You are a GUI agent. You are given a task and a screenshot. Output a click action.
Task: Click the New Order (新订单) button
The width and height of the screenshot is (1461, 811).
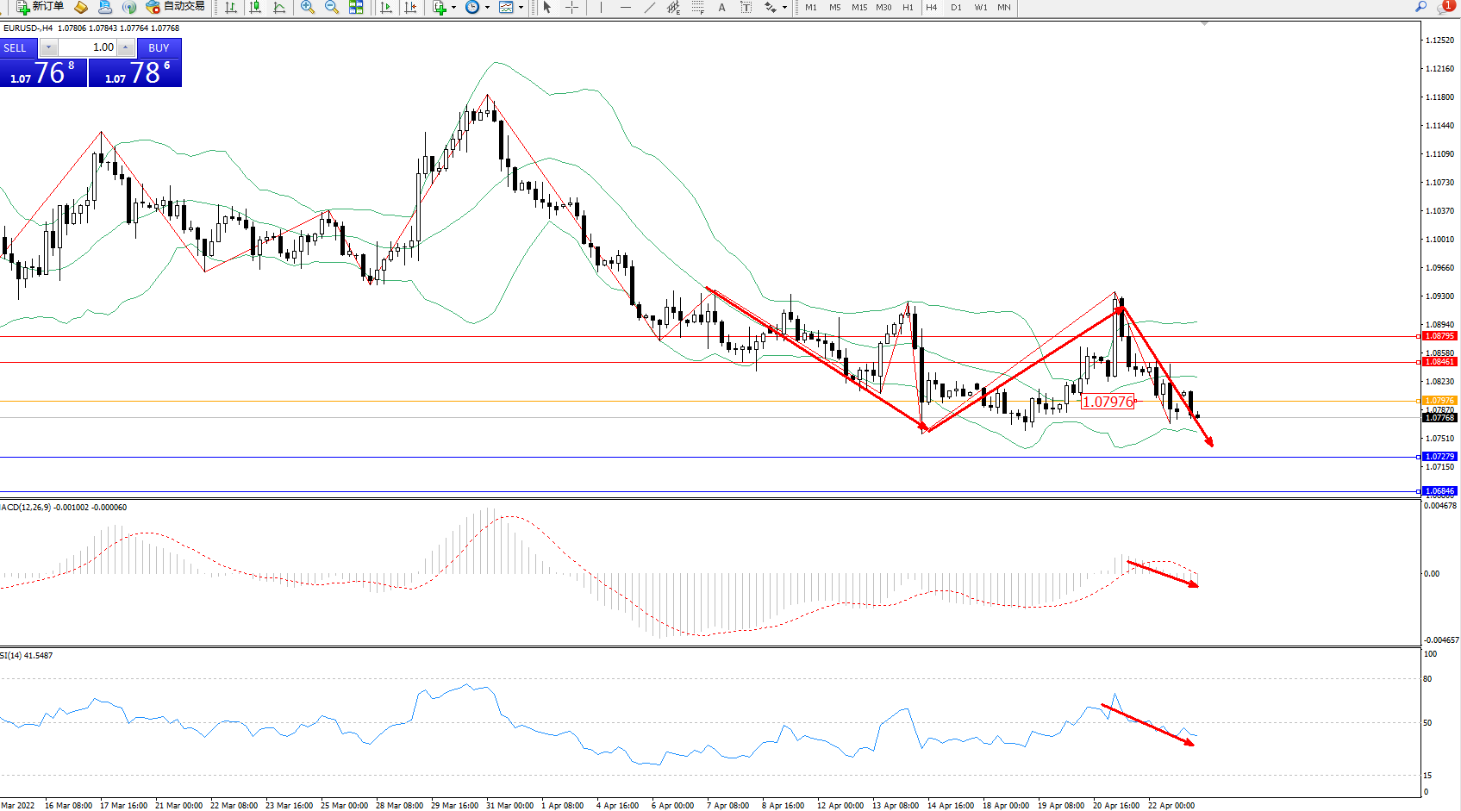(40, 7)
